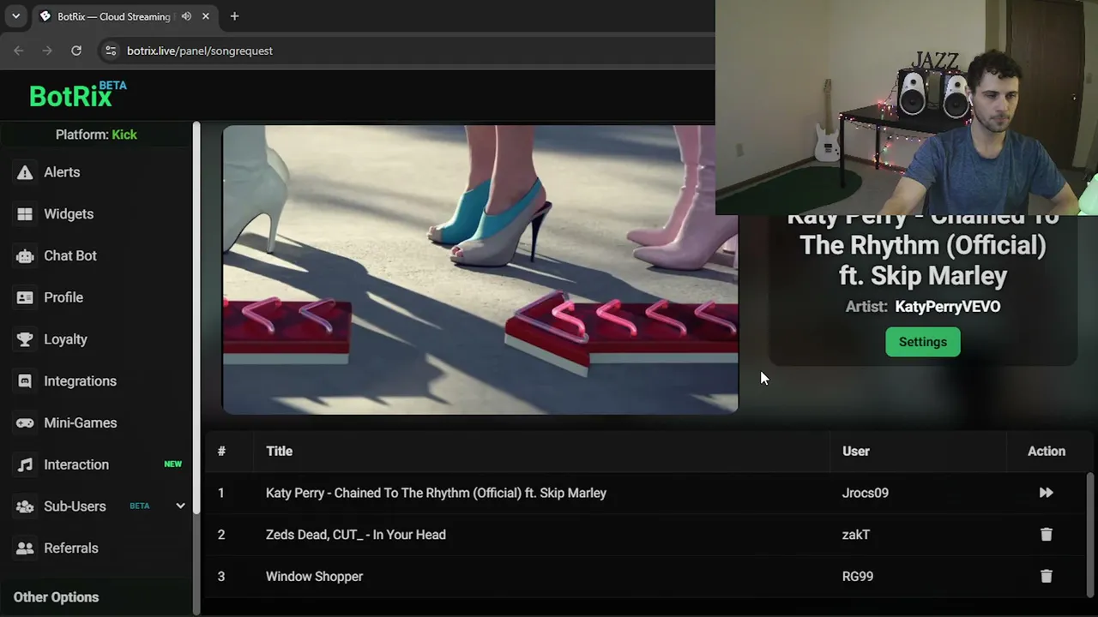
Task: Reload the BotRix page
Action: click(x=76, y=51)
